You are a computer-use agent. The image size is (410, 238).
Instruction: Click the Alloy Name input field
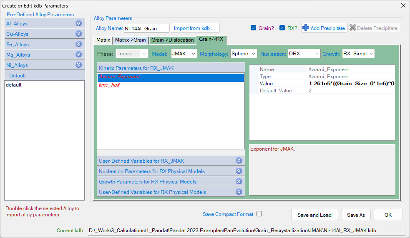146,28
